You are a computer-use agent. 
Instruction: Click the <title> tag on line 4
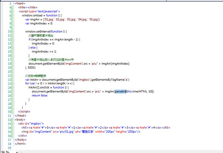(23, 8)
